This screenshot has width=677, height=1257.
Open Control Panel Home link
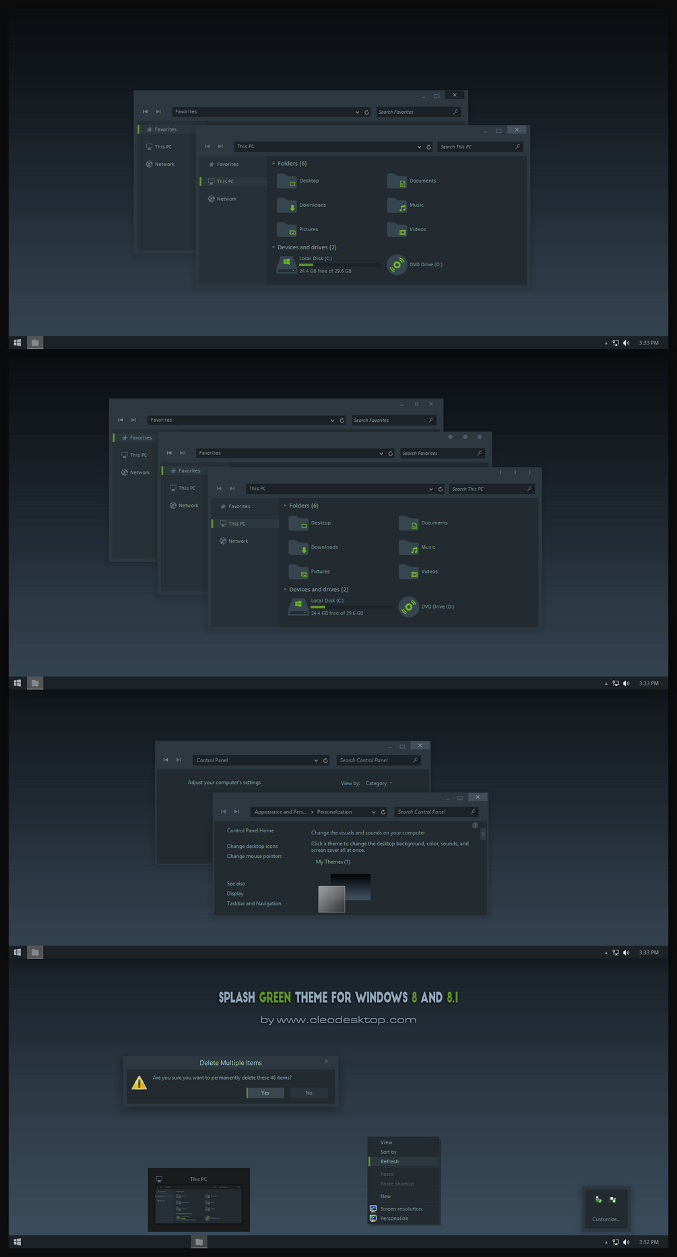[x=251, y=831]
